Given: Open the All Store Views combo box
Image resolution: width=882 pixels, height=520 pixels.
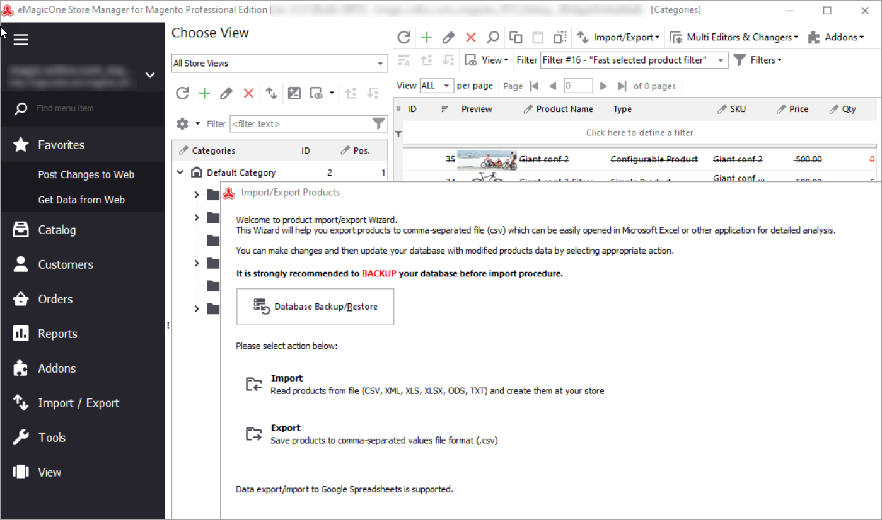Looking at the screenshot, I should (279, 63).
